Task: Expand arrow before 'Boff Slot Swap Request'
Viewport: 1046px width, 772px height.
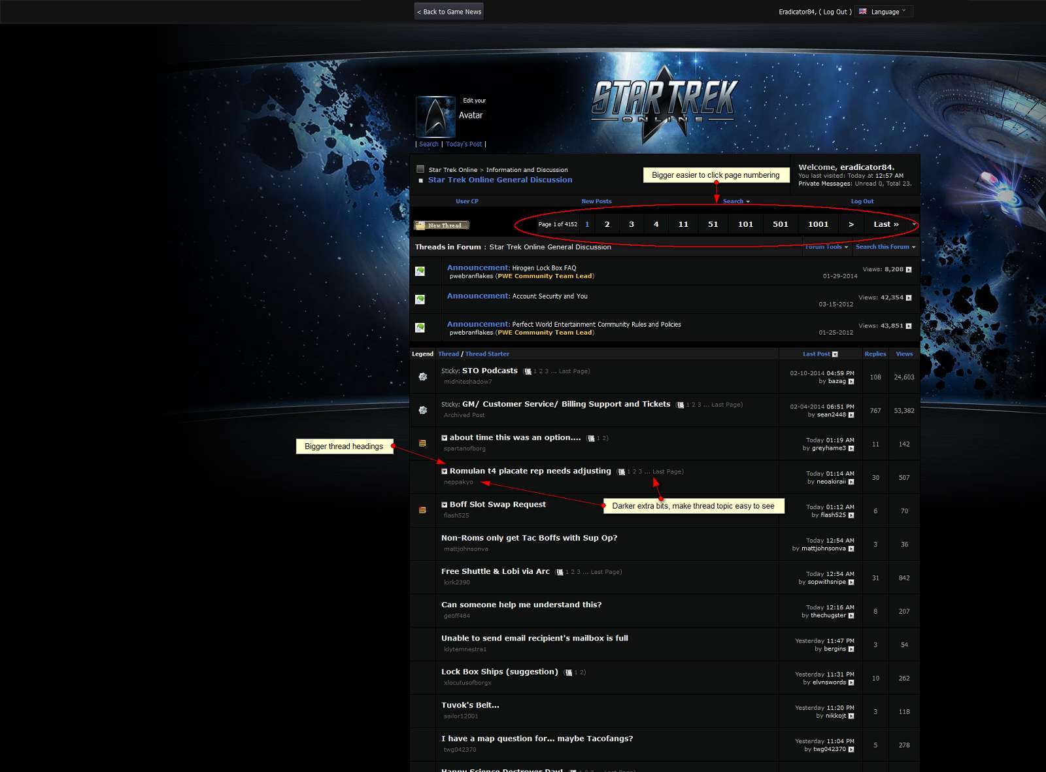Action: [445, 505]
